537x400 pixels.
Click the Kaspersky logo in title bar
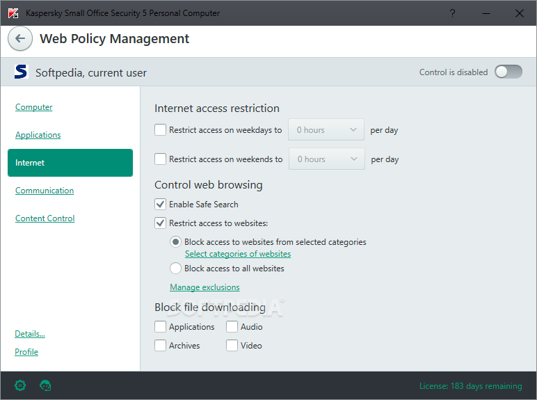pos(13,13)
